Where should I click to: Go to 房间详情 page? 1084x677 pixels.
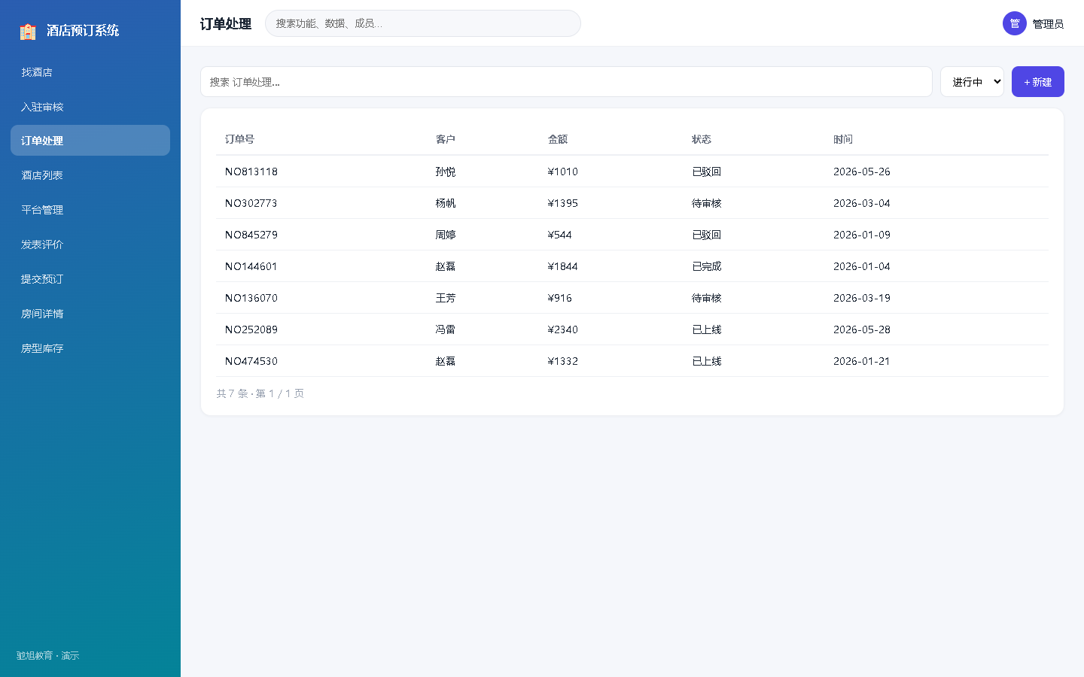click(x=90, y=314)
